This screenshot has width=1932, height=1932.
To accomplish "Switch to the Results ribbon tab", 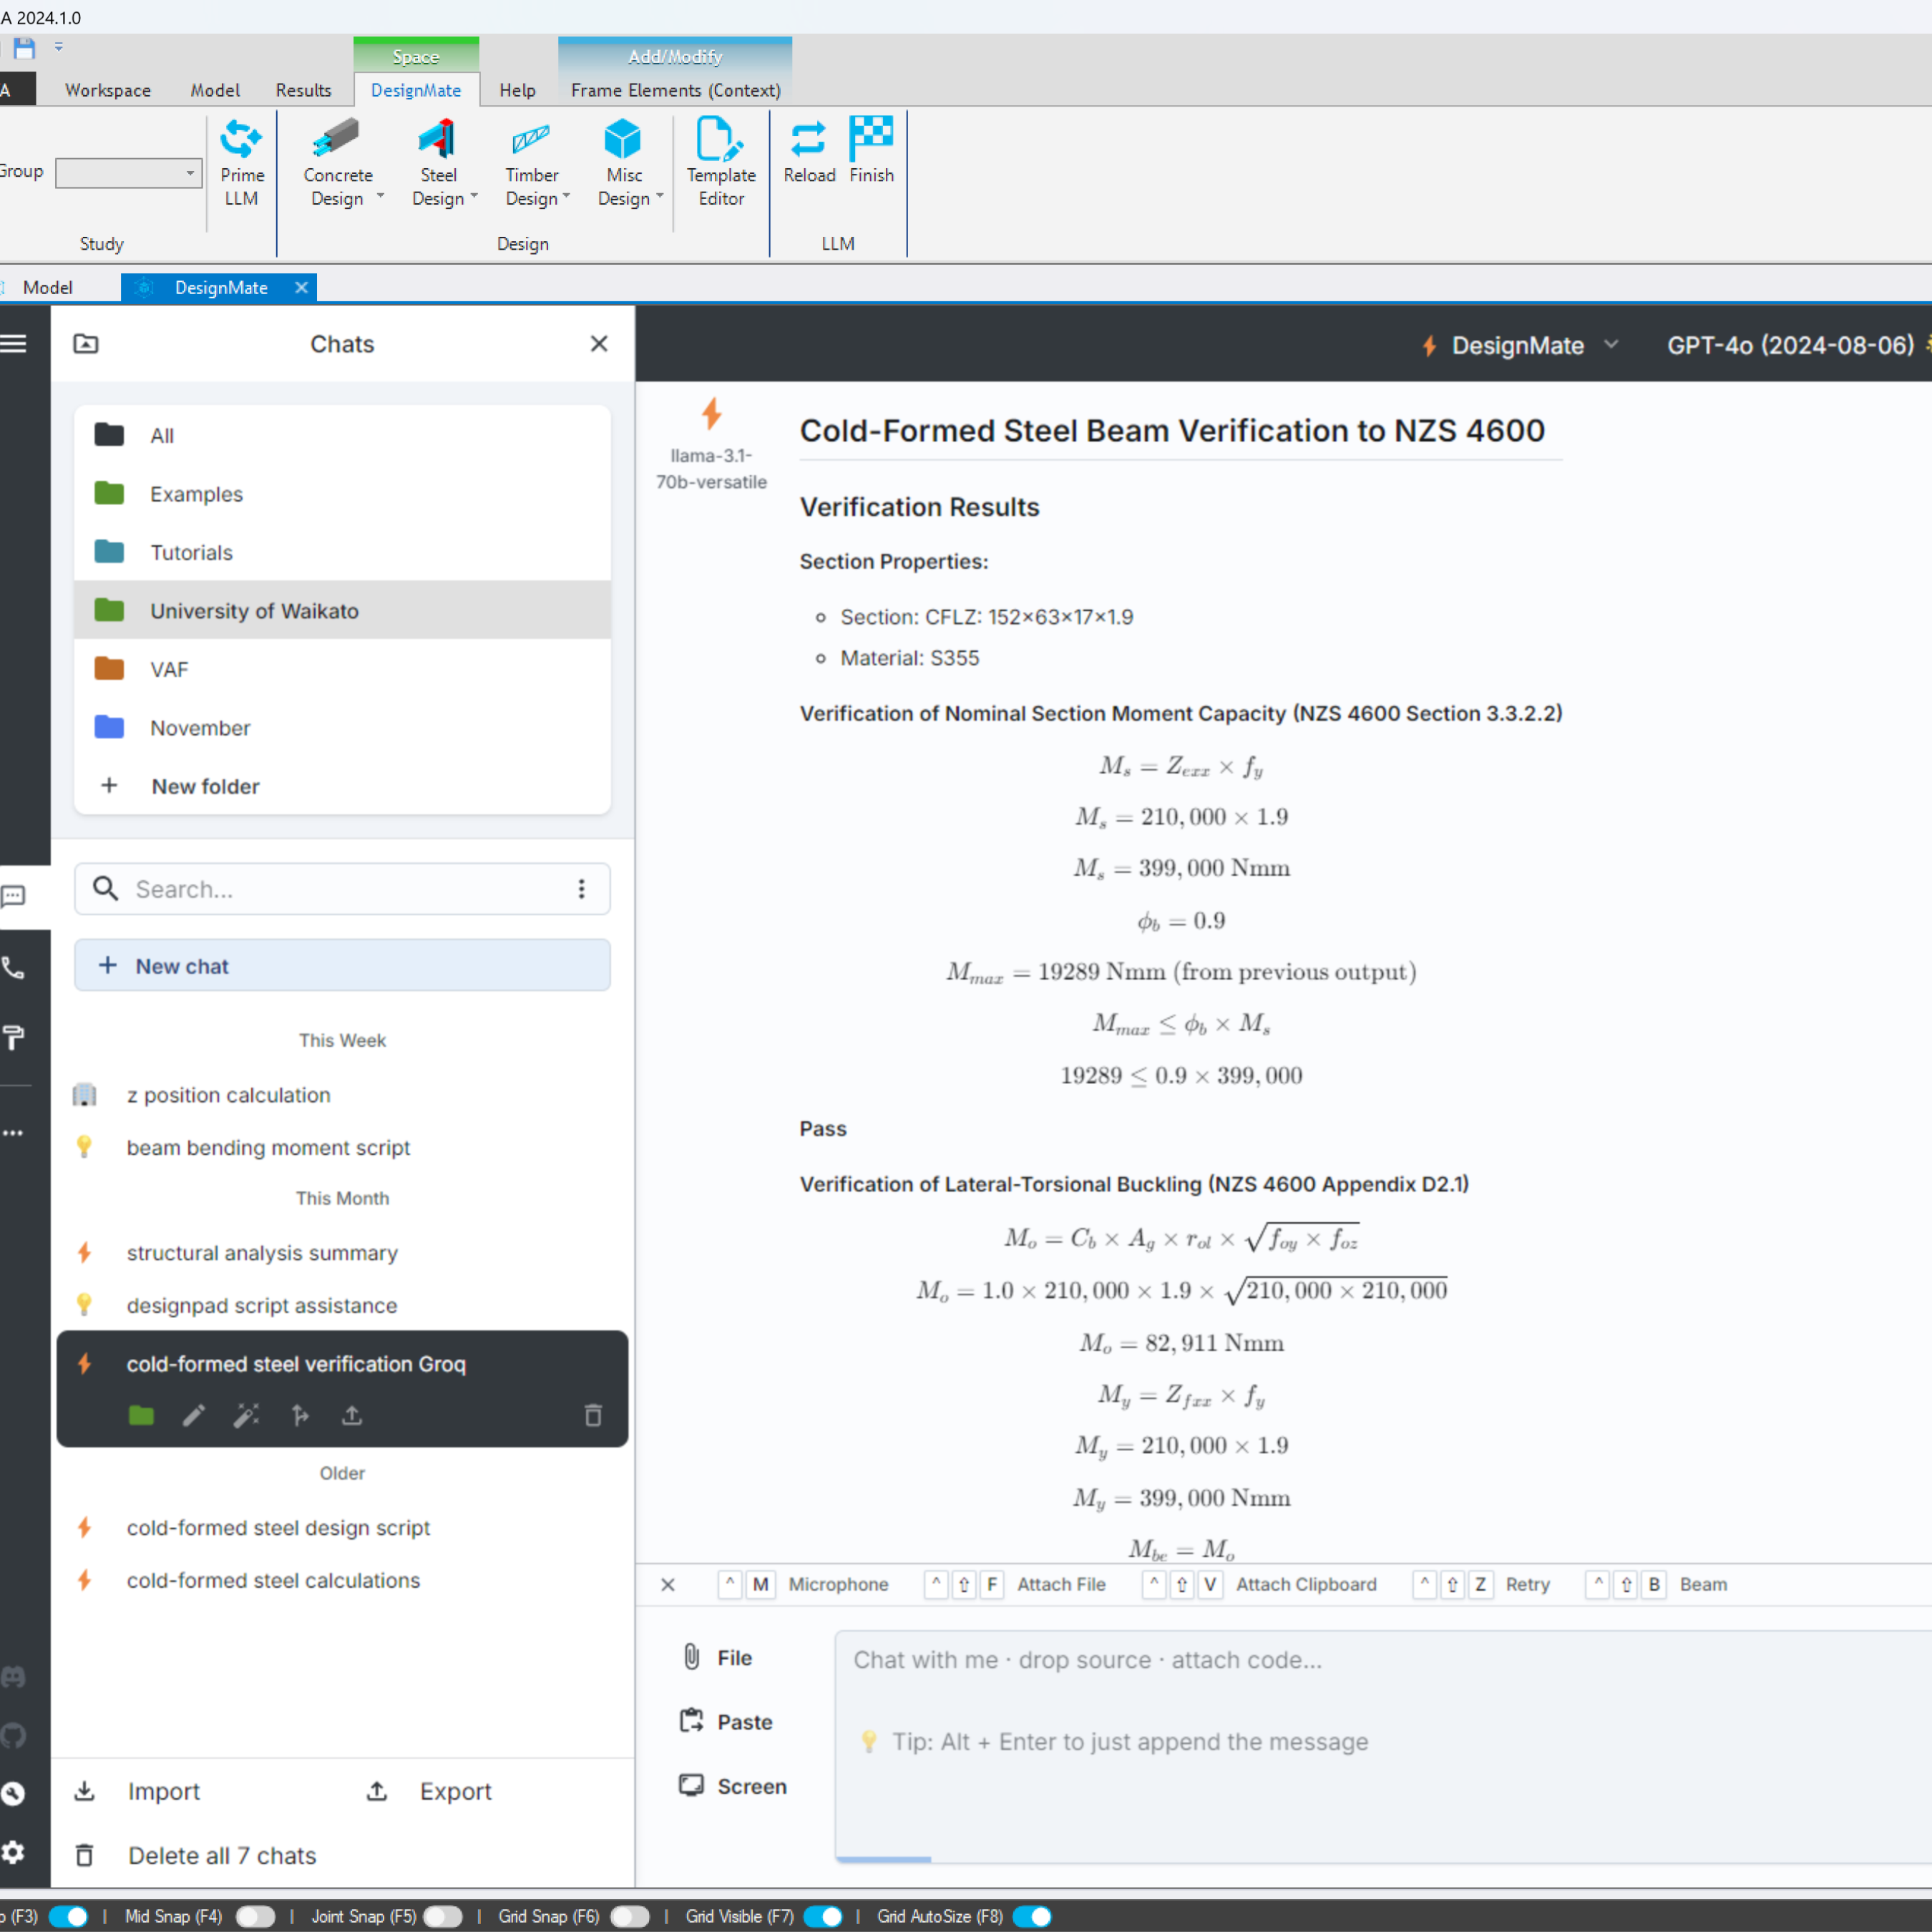I will click(303, 90).
